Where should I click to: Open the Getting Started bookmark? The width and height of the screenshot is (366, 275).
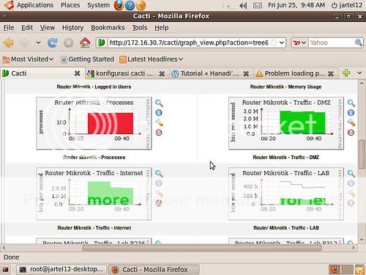point(87,59)
